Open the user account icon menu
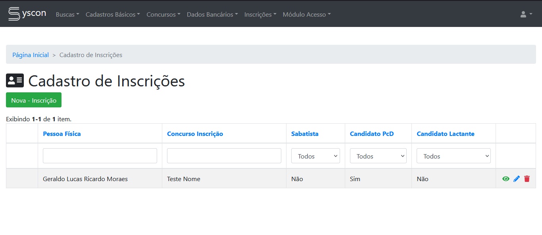 click(x=526, y=14)
